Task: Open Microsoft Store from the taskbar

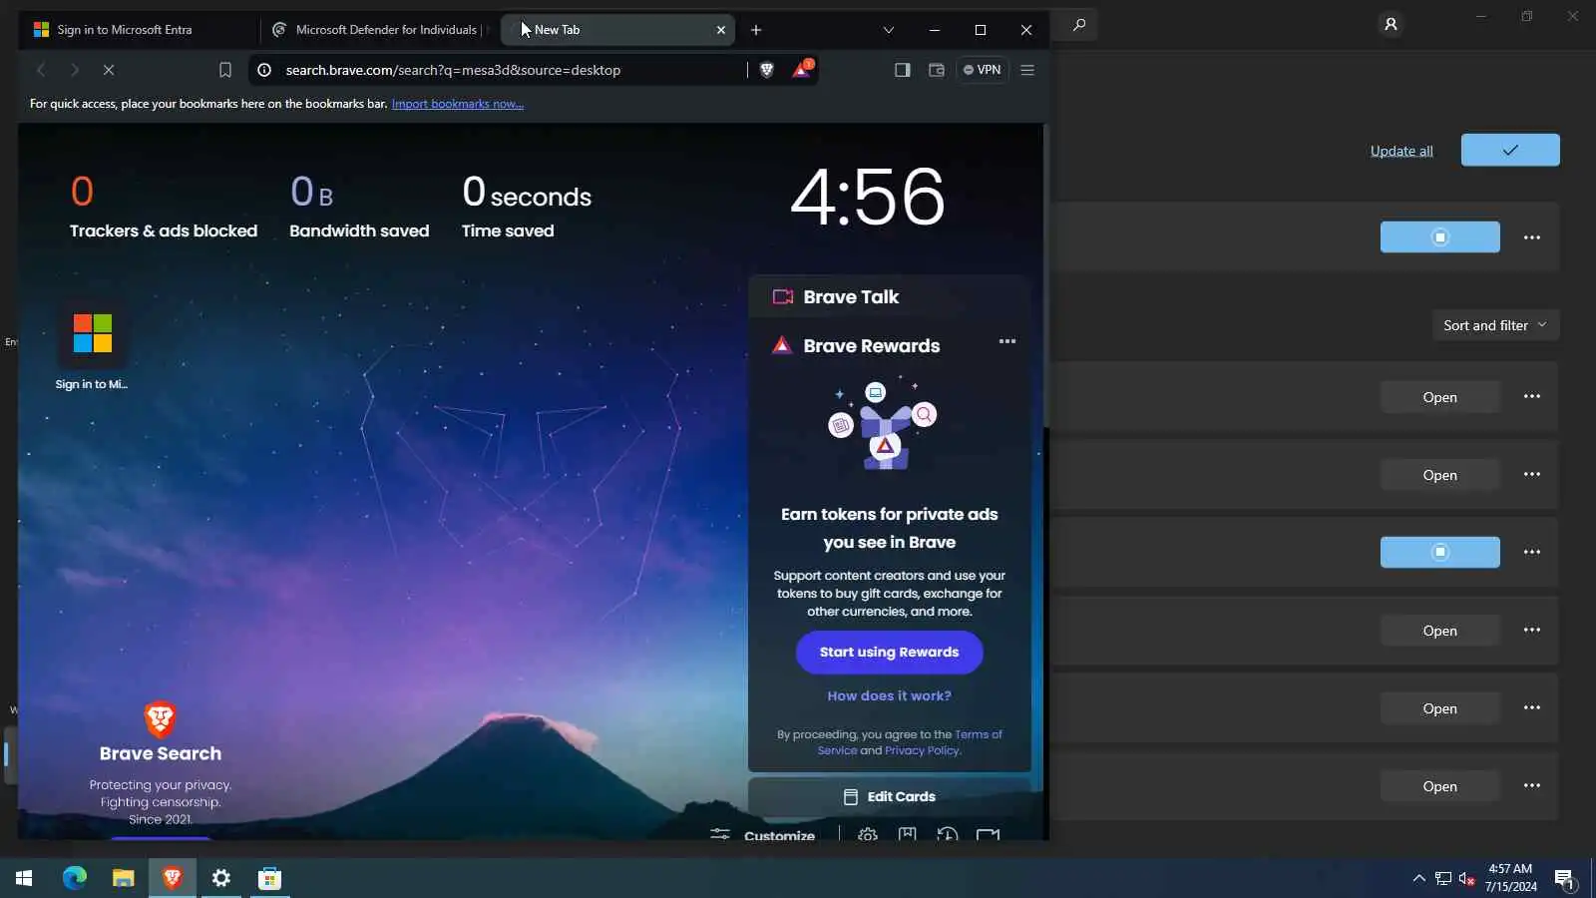Action: [270, 878]
